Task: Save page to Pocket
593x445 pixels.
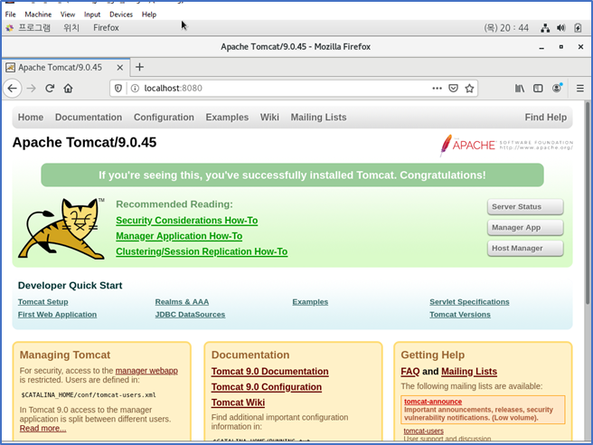Action: coord(453,88)
